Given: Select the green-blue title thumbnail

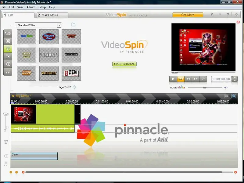Looking at the screenshot, I should point(27,37).
